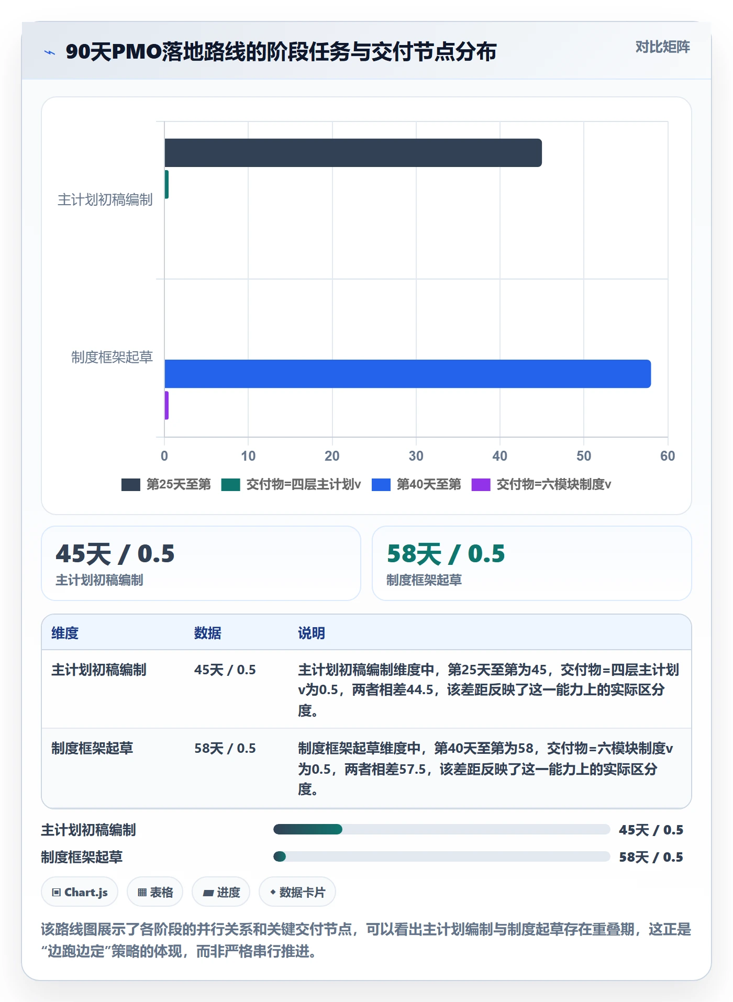Click the 数据 column header
This screenshot has height=1002, width=733.
[208, 633]
